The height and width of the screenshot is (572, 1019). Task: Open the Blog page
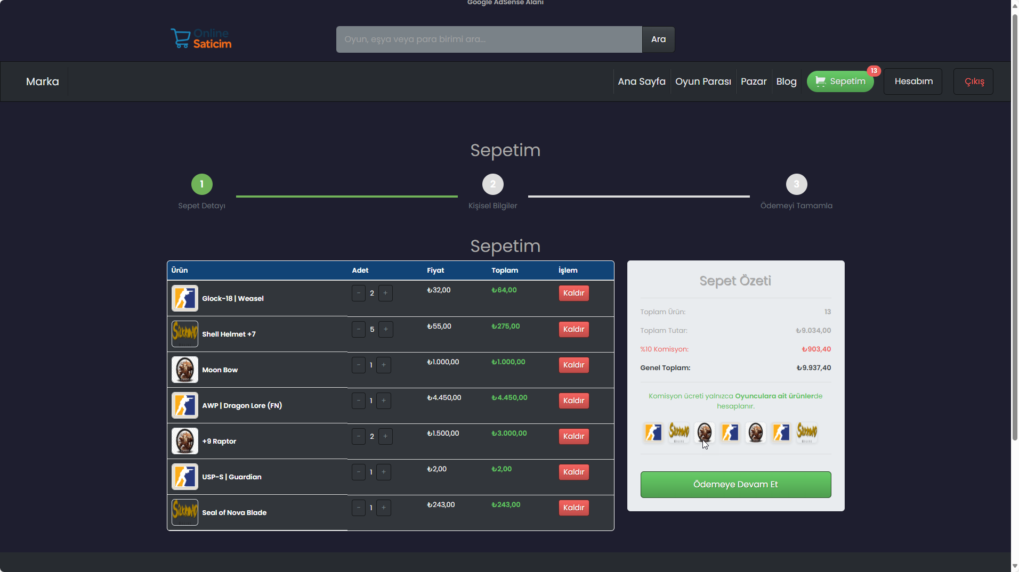786,81
